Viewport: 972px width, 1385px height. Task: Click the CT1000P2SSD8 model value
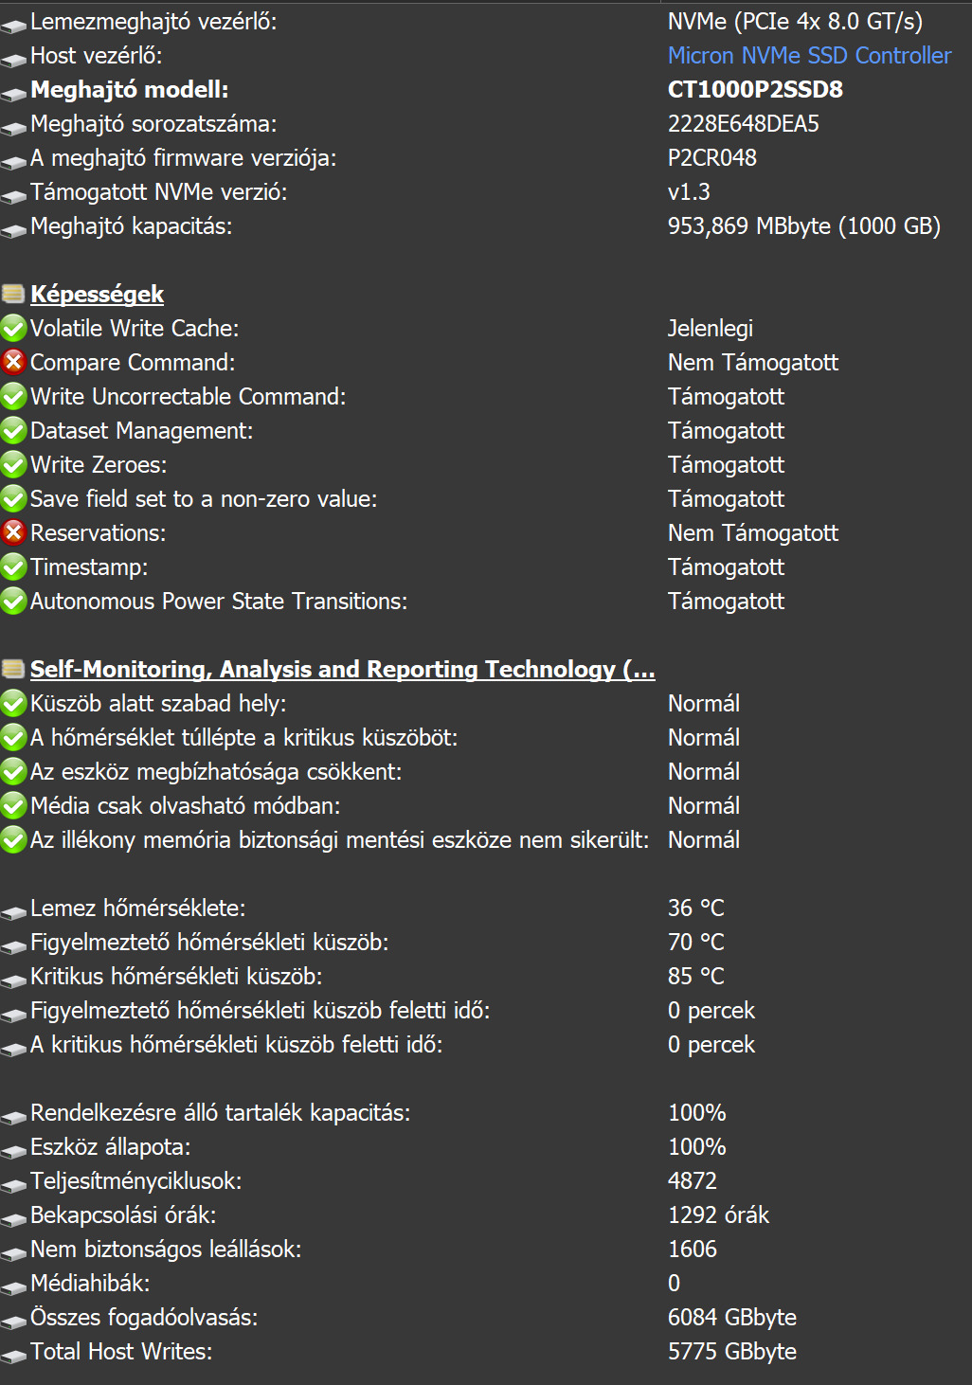pos(755,90)
